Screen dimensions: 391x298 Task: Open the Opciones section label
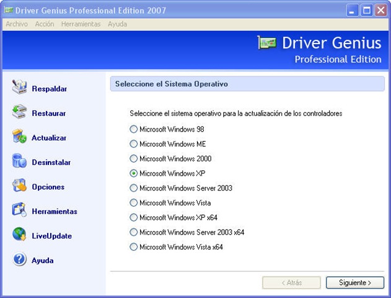point(48,187)
